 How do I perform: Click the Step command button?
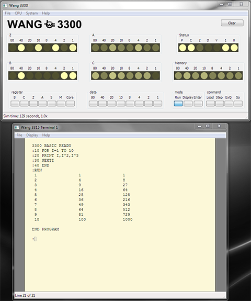click(x=220, y=104)
